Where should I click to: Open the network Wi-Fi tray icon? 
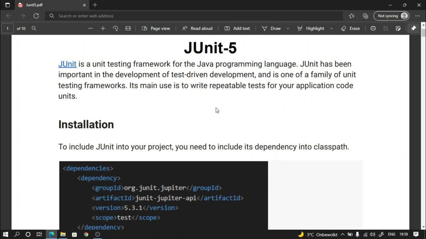pos(365,234)
